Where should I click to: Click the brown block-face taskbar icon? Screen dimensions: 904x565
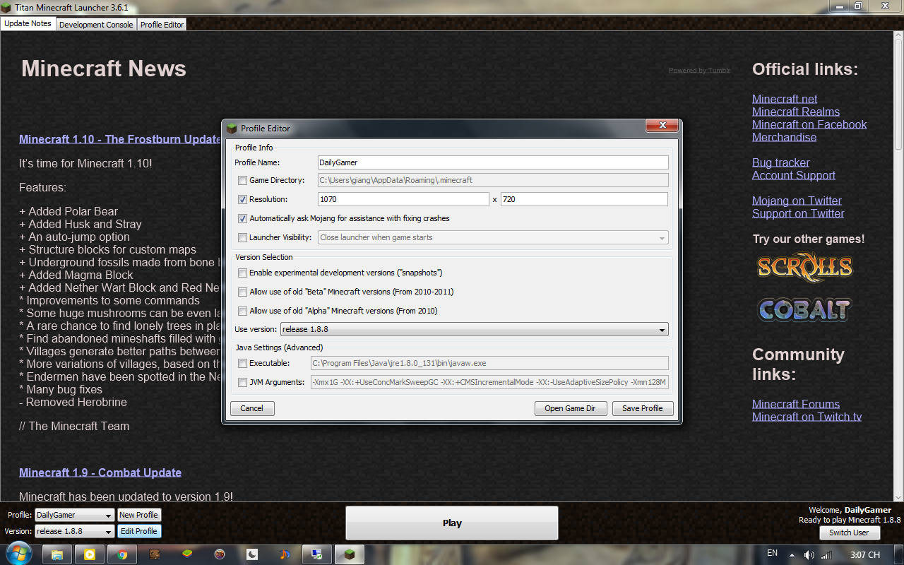point(155,554)
